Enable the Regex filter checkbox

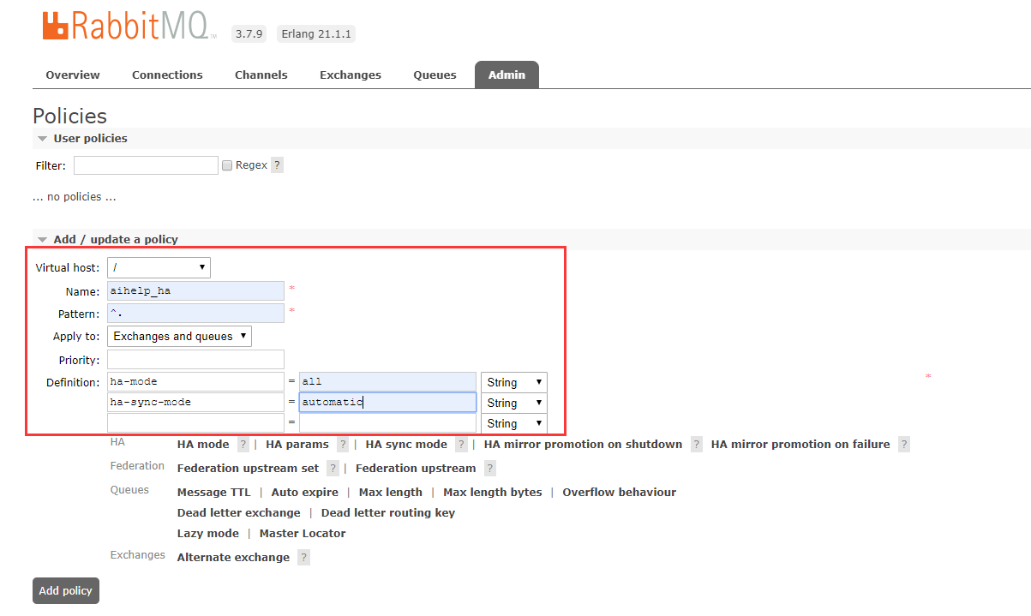pyautogui.click(x=227, y=165)
